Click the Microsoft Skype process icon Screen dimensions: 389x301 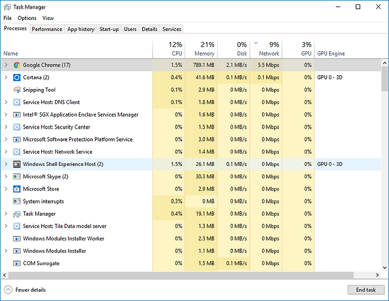point(17,176)
